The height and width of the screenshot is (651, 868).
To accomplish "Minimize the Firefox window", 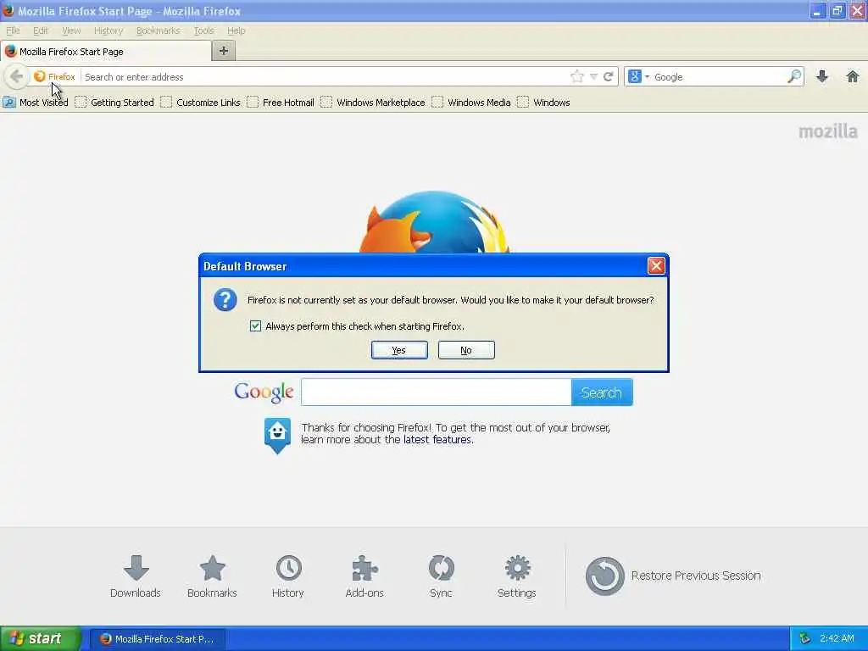I will click(817, 10).
